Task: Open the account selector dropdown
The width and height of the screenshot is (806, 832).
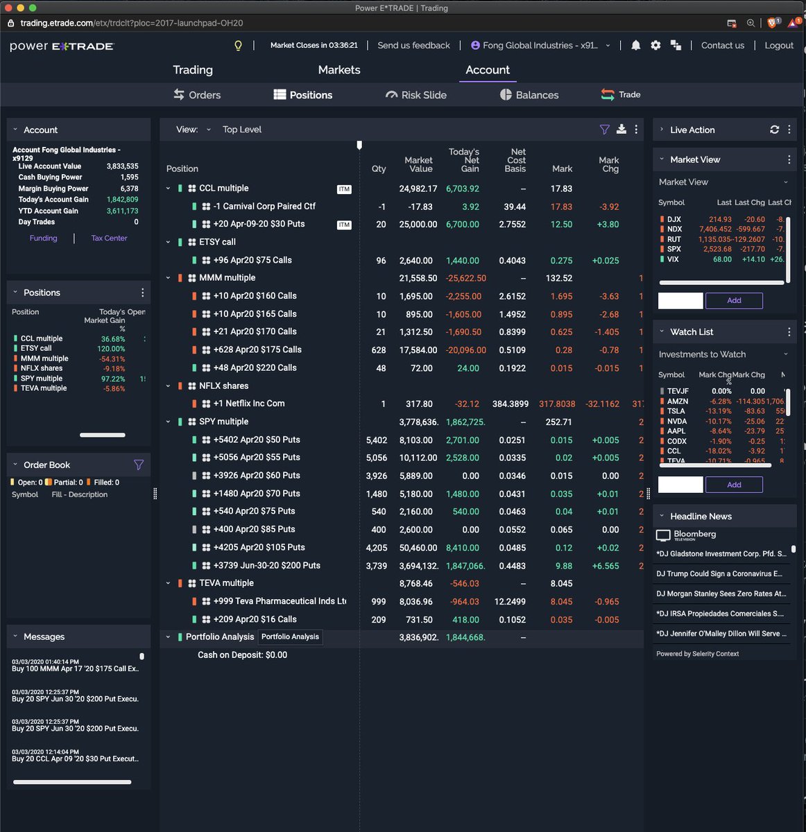Action: tap(608, 45)
